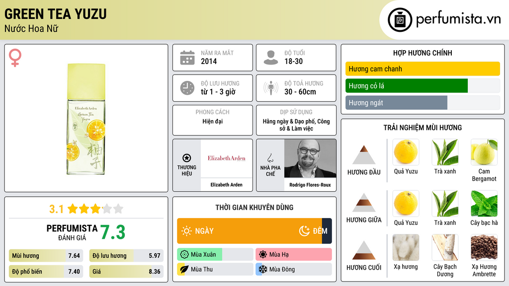Click the Thời gian khuyên dùng heading
Screen dimensions: 509x286
(x=254, y=208)
